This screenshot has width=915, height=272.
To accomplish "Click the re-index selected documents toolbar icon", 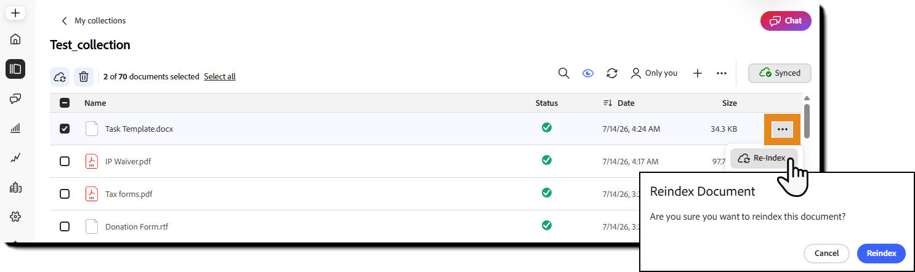I will click(x=60, y=77).
